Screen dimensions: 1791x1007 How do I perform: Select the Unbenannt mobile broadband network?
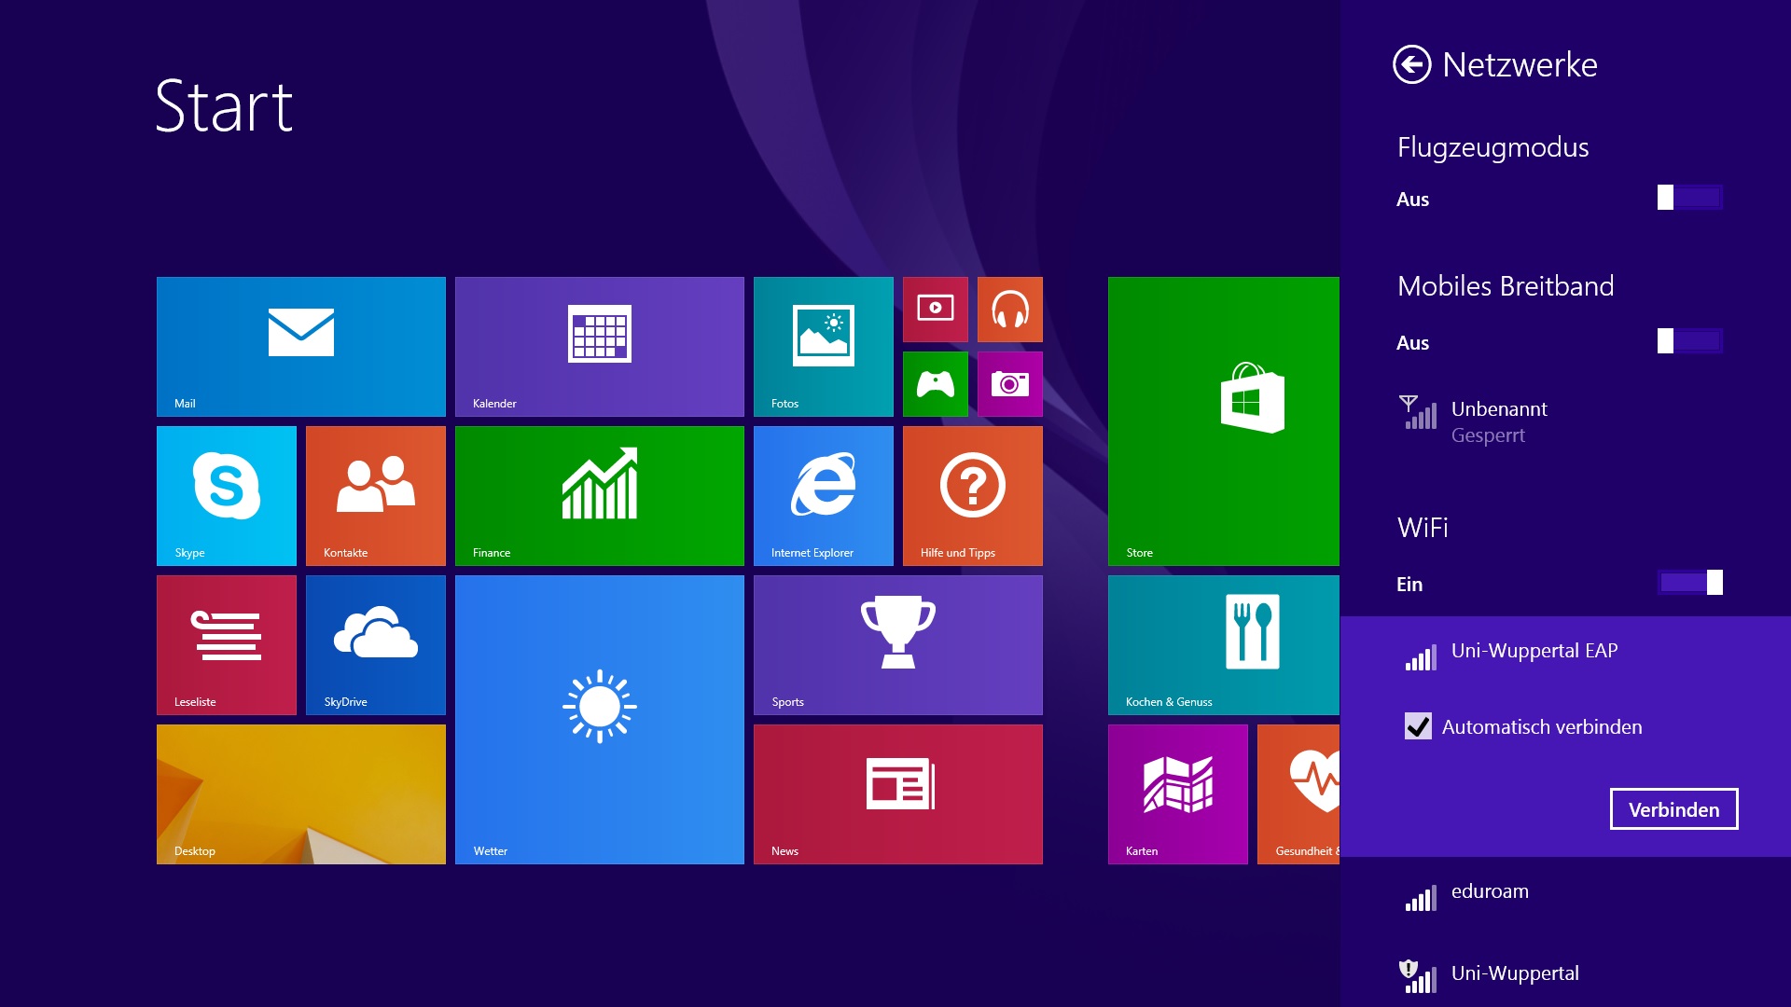point(1565,421)
